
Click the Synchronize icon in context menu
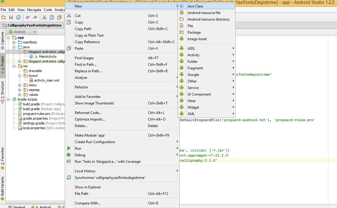(x=69, y=177)
